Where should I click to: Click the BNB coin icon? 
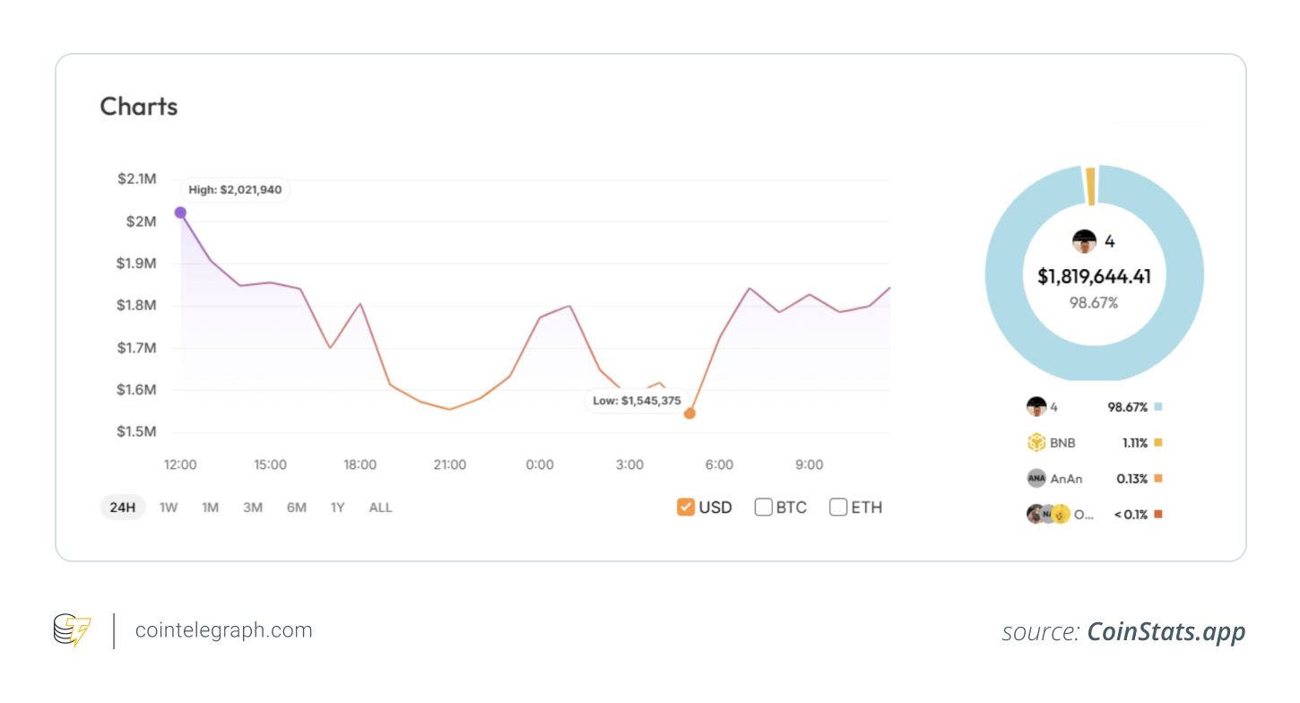[1036, 442]
